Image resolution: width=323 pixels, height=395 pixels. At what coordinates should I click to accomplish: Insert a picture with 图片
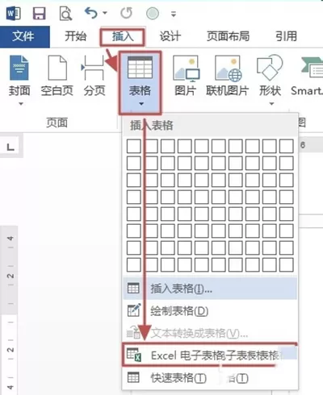[185, 76]
